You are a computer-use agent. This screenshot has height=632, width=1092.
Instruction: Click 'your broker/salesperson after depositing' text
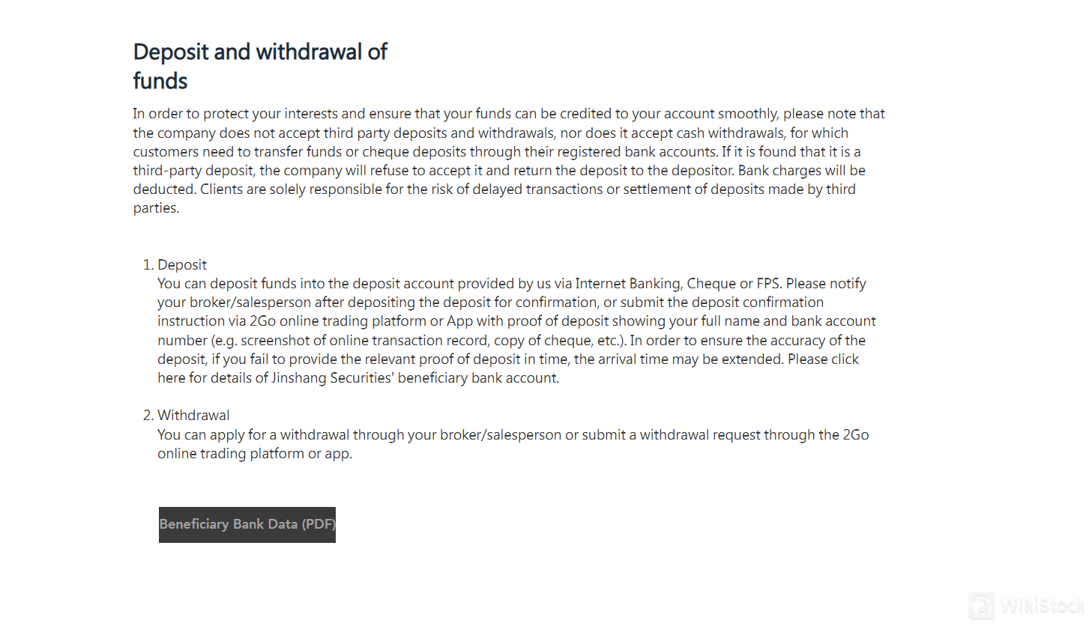[x=286, y=303]
